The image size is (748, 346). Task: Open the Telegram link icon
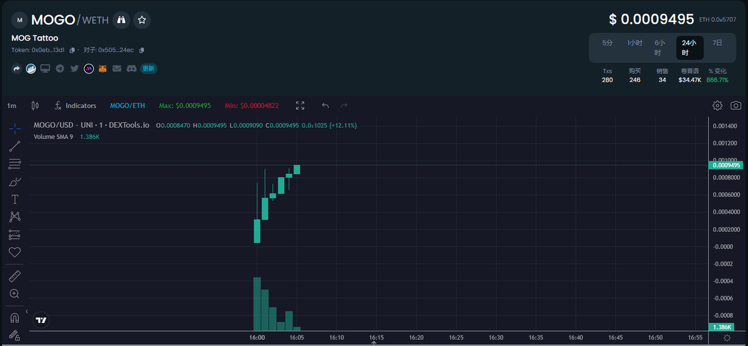pyautogui.click(x=60, y=69)
